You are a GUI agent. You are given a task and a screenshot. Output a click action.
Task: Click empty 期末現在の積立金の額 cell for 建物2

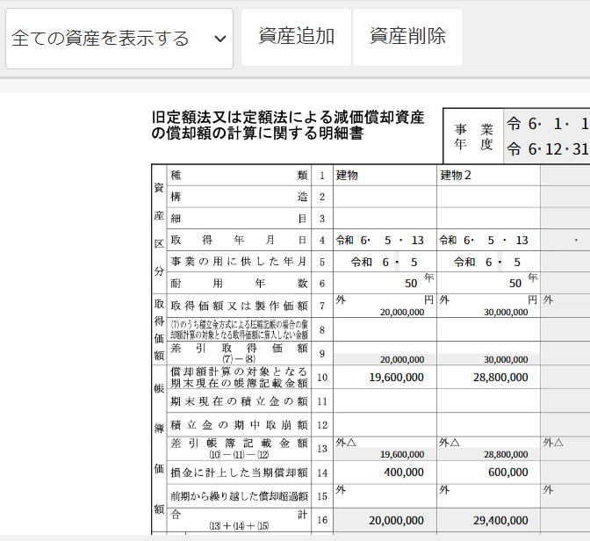[x=488, y=401]
